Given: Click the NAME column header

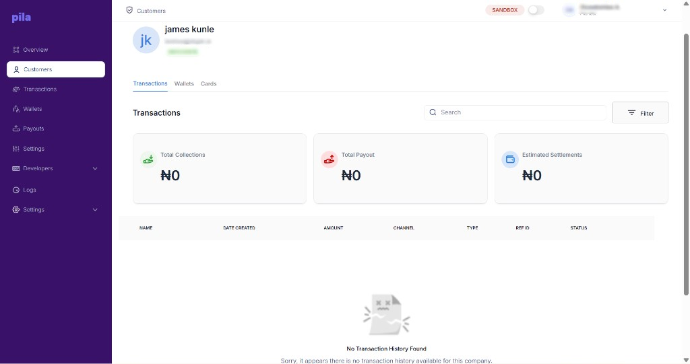Looking at the screenshot, I should pos(146,227).
